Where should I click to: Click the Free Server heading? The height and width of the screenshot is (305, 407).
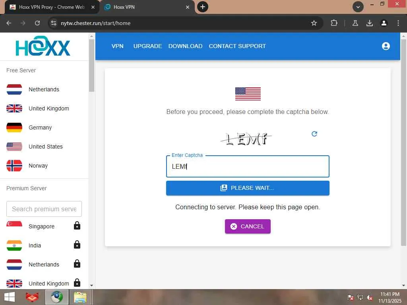(x=21, y=70)
